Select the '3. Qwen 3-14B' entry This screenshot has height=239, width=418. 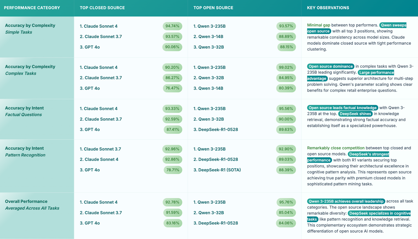208,88
